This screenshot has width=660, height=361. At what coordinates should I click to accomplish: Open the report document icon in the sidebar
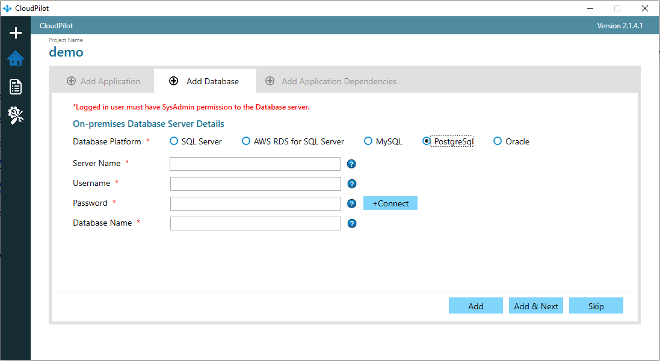16,87
